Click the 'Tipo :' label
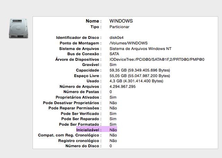 96,27
